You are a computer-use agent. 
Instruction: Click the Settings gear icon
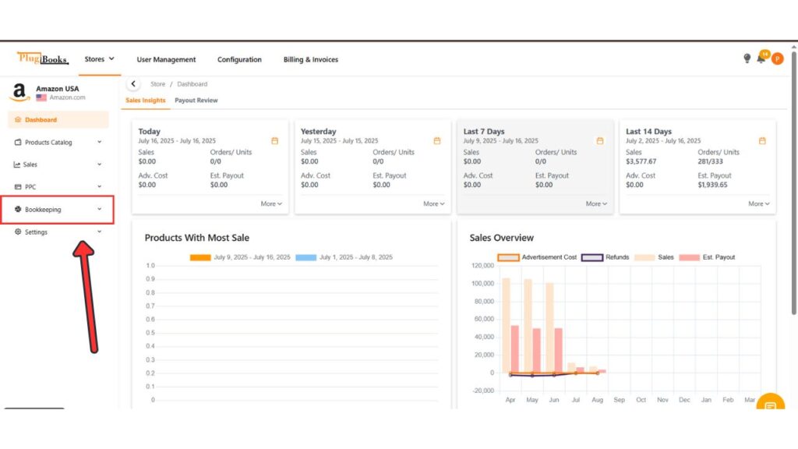coord(18,232)
